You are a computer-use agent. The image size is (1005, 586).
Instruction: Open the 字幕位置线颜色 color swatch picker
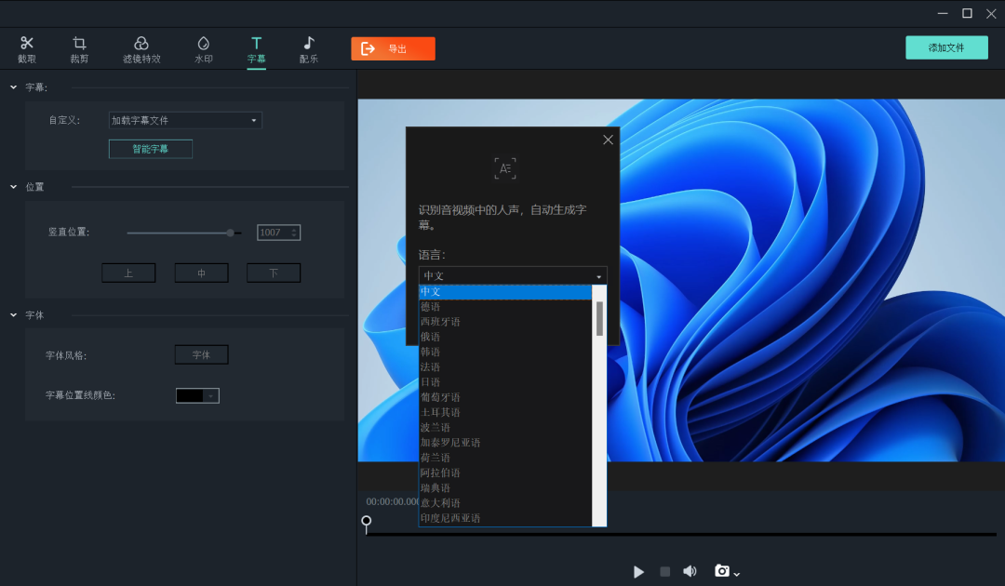197,396
